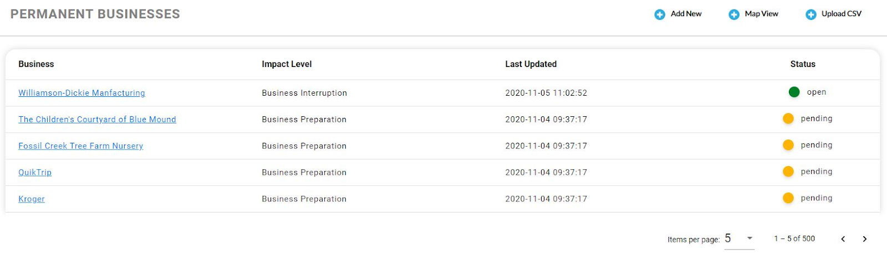
Task: Click the Upload CSV button label
Action: point(842,14)
